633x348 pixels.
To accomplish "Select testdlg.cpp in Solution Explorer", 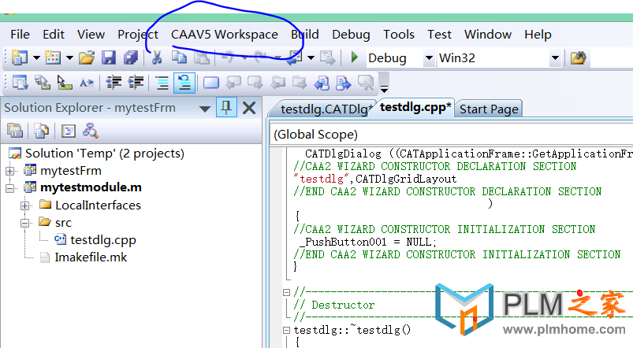I will click(x=103, y=240).
